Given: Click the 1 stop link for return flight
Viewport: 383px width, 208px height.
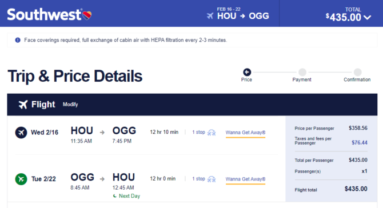Looking at the screenshot, I should tap(198, 179).
